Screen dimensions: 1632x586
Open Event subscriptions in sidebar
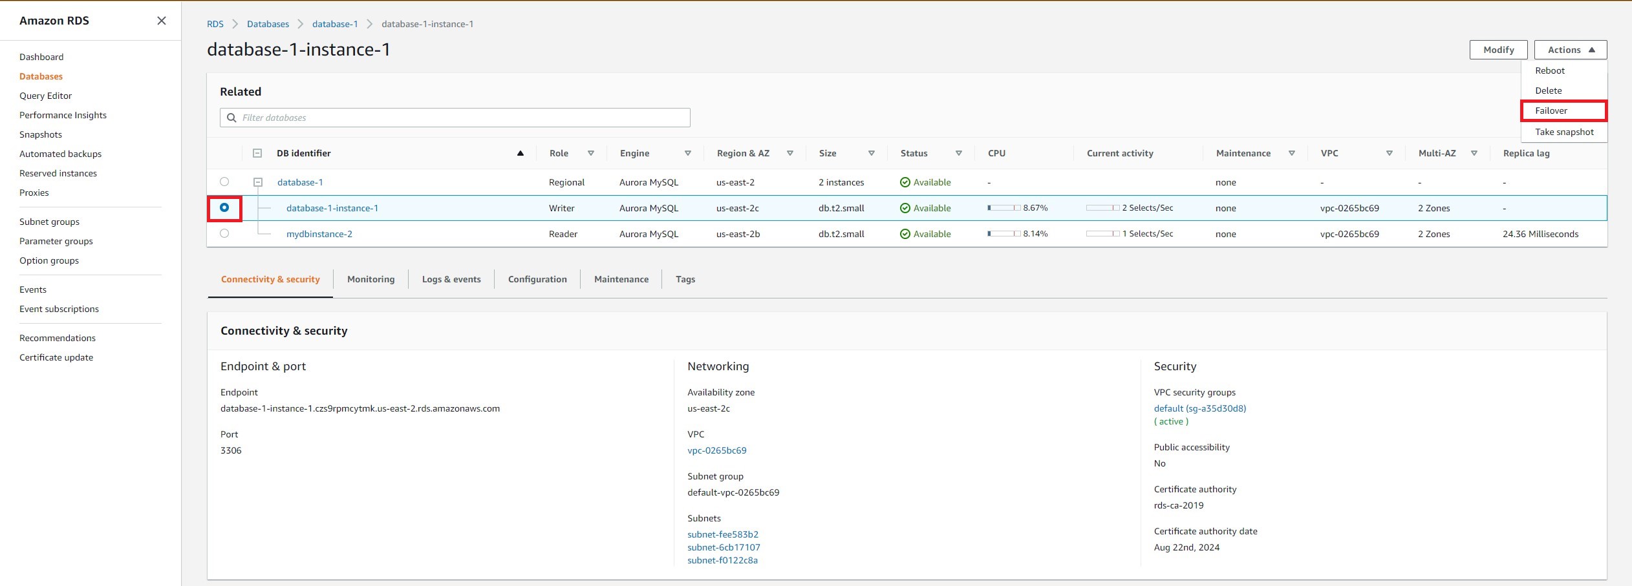tap(59, 309)
